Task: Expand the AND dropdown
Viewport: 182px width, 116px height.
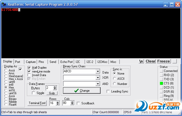Action: click(98, 84)
